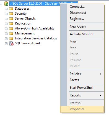Select the Databases tree label

22,9
